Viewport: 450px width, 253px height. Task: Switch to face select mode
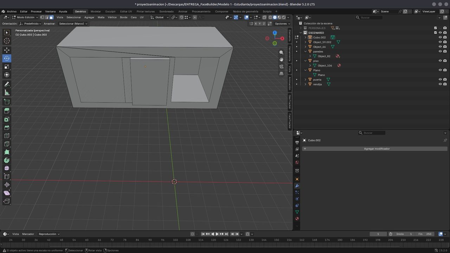[51, 17]
